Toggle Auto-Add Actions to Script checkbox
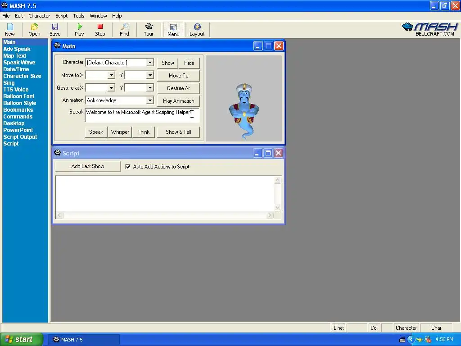The width and height of the screenshot is (461, 346). 128,167
